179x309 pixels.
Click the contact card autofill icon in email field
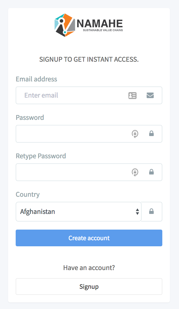[x=132, y=95]
